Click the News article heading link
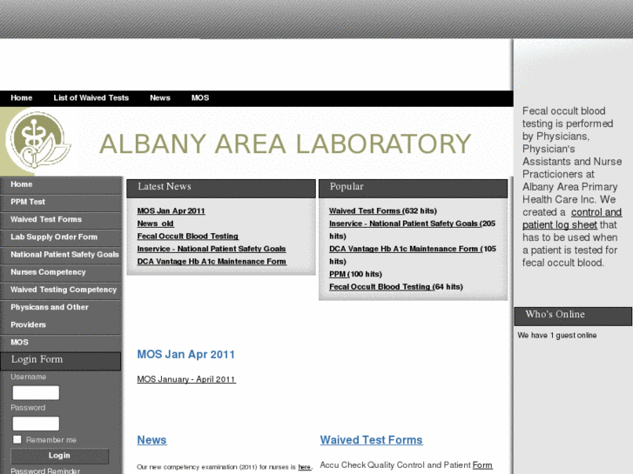 click(152, 440)
